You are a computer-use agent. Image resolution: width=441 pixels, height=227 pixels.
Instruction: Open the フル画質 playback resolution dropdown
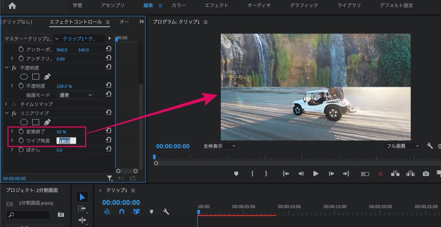[x=402, y=146]
